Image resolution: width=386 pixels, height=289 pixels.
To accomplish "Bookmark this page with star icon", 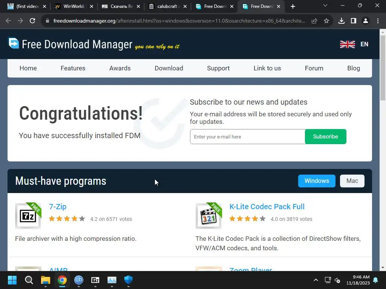I will pyautogui.click(x=326, y=21).
